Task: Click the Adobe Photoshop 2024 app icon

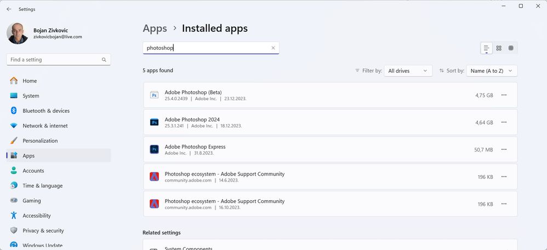Action: (154, 122)
